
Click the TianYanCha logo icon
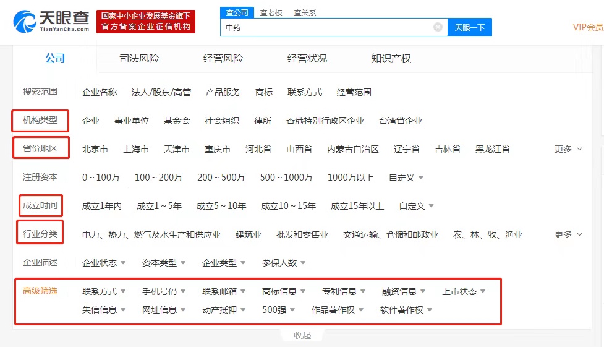click(24, 21)
